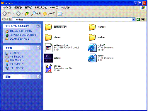148x111 pixels.
Task: Click the My Computer icon in その他
Action: click(x=7, y=64)
